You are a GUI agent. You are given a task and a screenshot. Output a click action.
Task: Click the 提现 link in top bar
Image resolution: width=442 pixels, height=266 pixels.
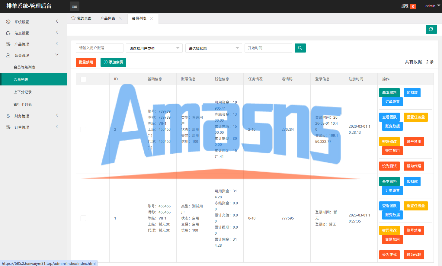[x=405, y=6]
